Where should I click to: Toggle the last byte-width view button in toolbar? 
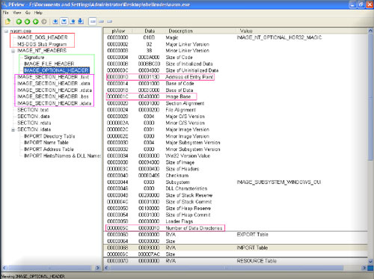pyautogui.click(x=109, y=22)
